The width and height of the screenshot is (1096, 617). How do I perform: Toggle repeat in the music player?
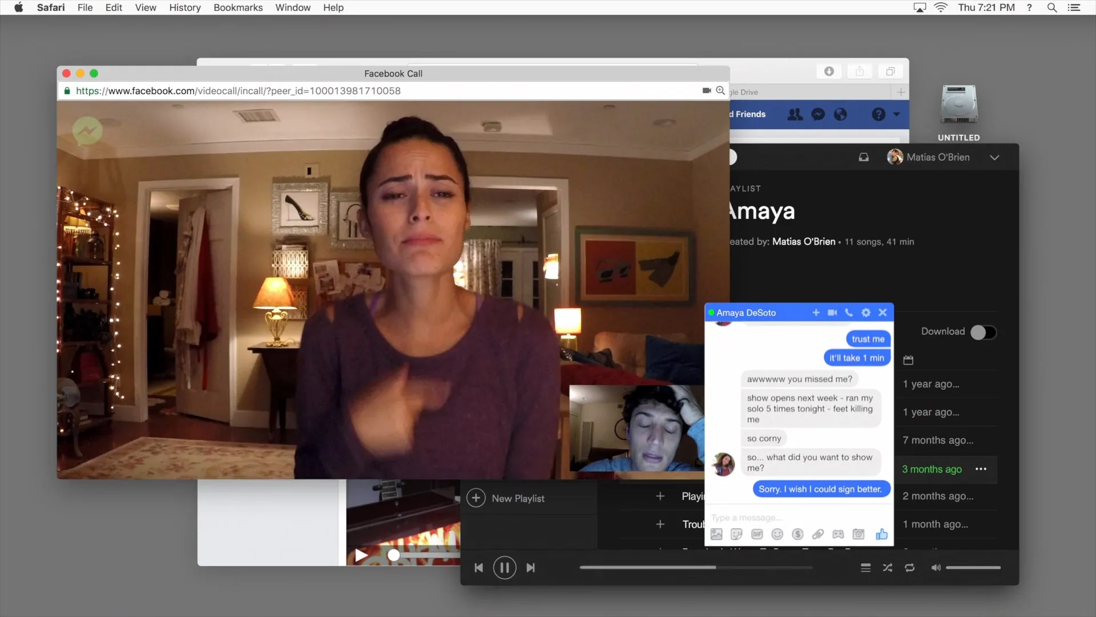pos(909,567)
